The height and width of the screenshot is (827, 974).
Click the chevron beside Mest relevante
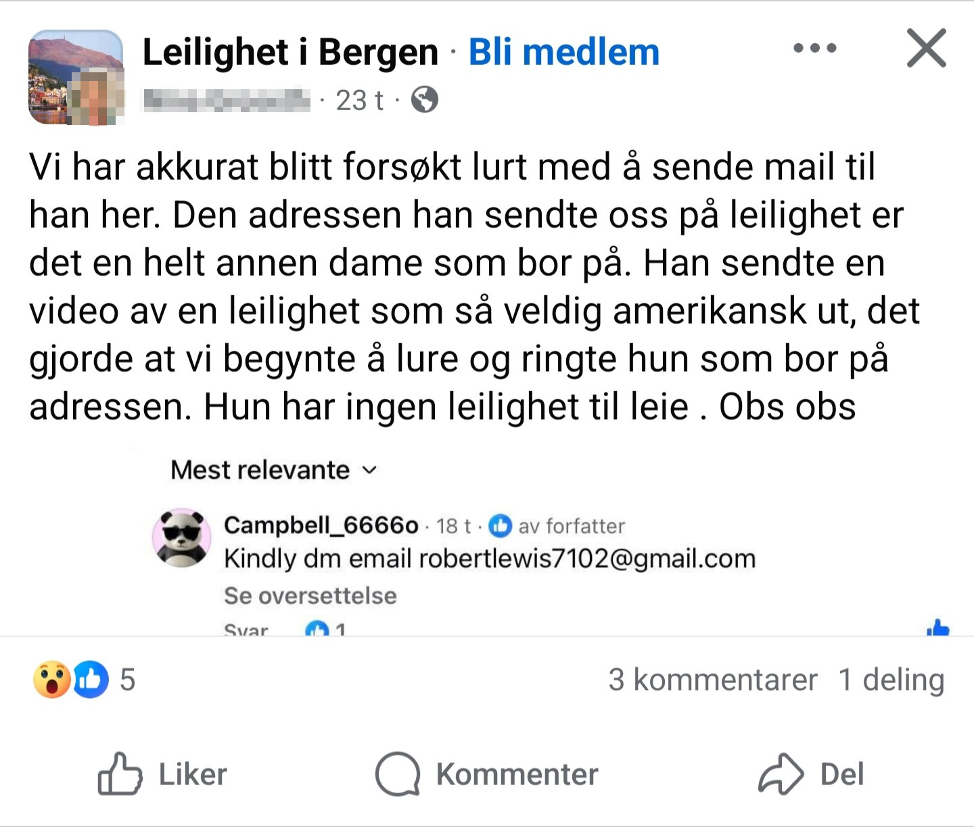pos(369,470)
